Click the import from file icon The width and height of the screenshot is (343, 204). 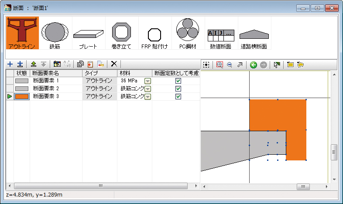pos(101,64)
